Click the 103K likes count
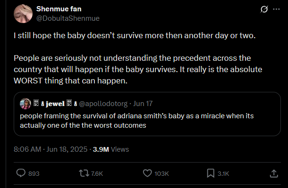 click(x=161, y=173)
